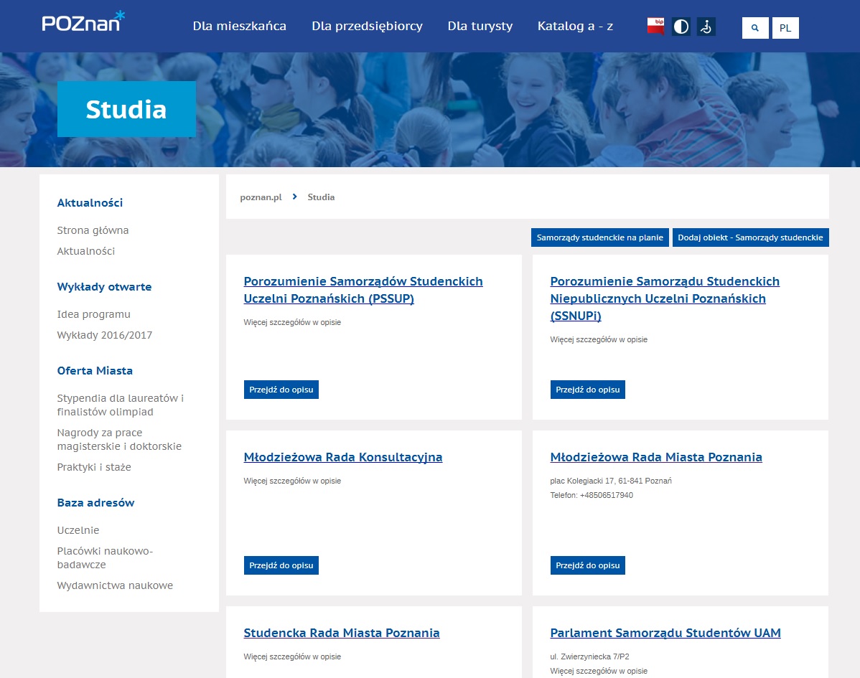Image resolution: width=860 pixels, height=678 pixels.
Task: Click poznan.pl in the breadcrumb
Action: (x=261, y=197)
